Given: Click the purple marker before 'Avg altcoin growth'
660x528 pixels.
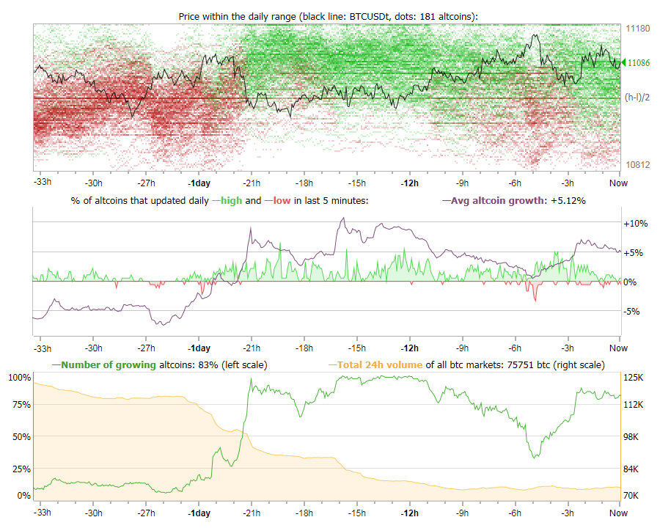Looking at the screenshot, I should click(x=445, y=199).
